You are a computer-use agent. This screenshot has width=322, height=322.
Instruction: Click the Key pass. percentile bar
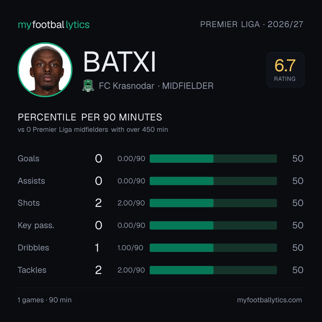pyautogui.click(x=213, y=225)
